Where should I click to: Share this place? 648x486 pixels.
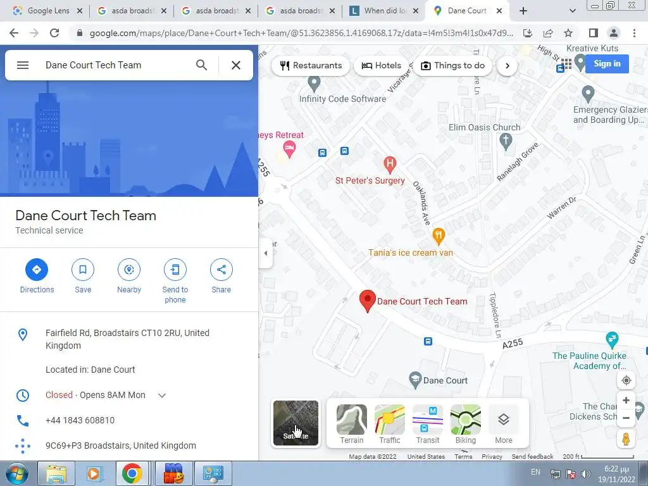coord(221,276)
